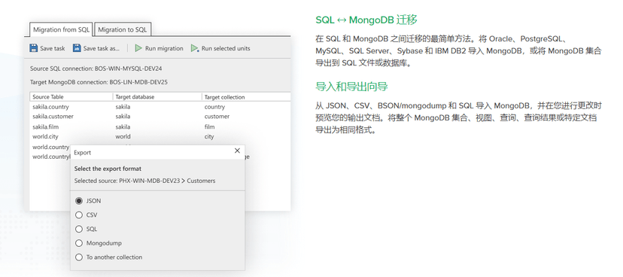Click the Target database column header
Viewport: 623px width, 277px height.
pyautogui.click(x=157, y=97)
